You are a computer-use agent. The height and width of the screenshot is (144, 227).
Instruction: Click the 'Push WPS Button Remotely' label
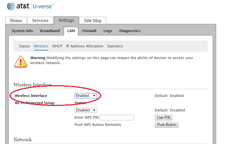tap(98, 125)
